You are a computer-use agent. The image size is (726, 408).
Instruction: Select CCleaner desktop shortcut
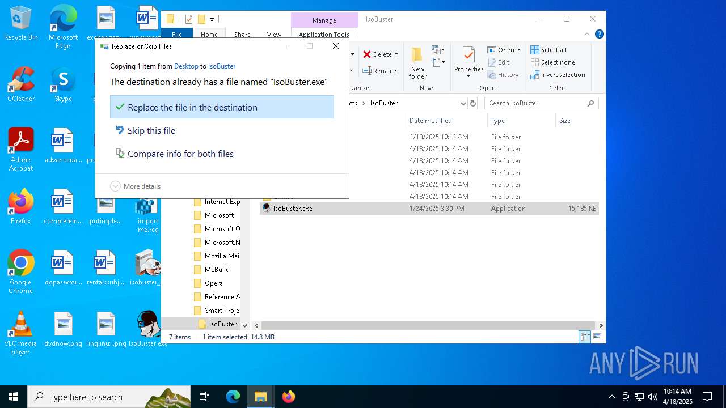point(21,84)
